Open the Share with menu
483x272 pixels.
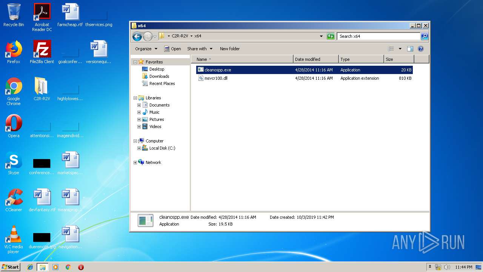click(200, 49)
